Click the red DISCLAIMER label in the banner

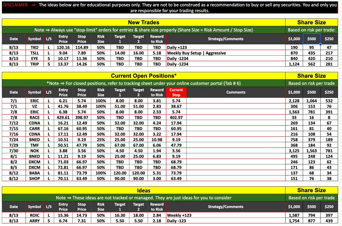click(15, 5)
